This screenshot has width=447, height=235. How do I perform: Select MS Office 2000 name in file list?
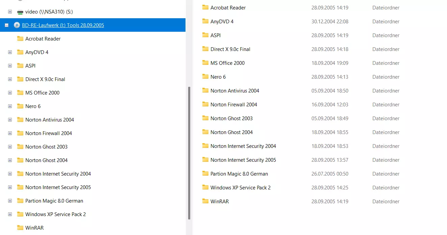point(227,63)
